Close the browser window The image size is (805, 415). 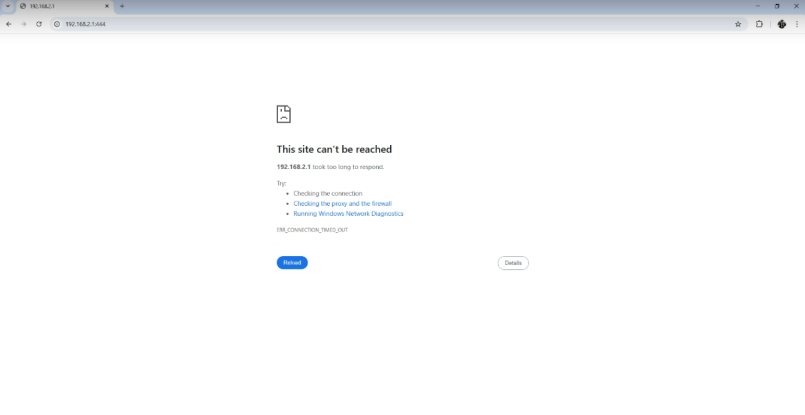click(796, 6)
